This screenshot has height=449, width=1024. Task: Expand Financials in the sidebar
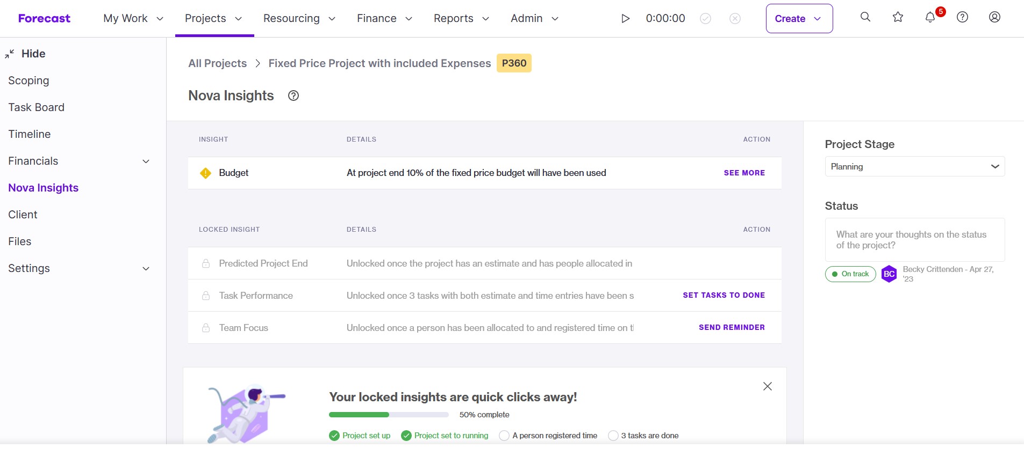click(x=146, y=161)
